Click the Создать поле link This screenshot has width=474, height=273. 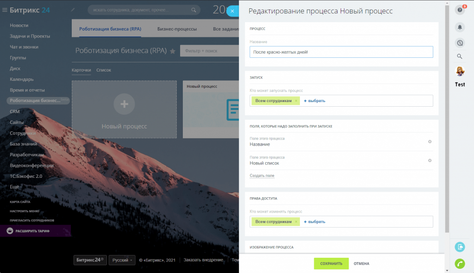262,176
